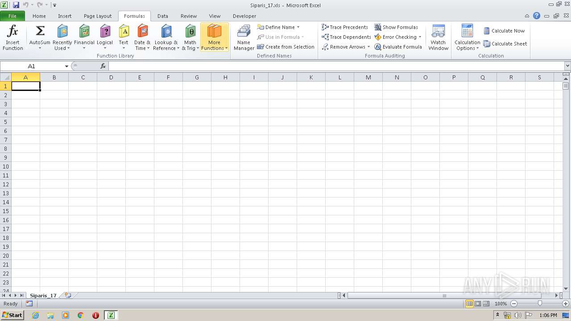Viewport: 571px width, 321px height.
Task: Open Logical functions book icon
Action: pyautogui.click(x=105, y=31)
